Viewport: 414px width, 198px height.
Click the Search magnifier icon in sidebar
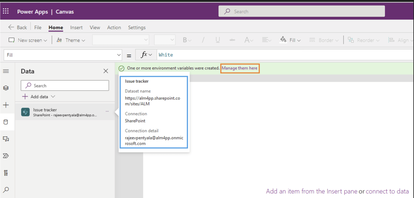tap(6, 190)
